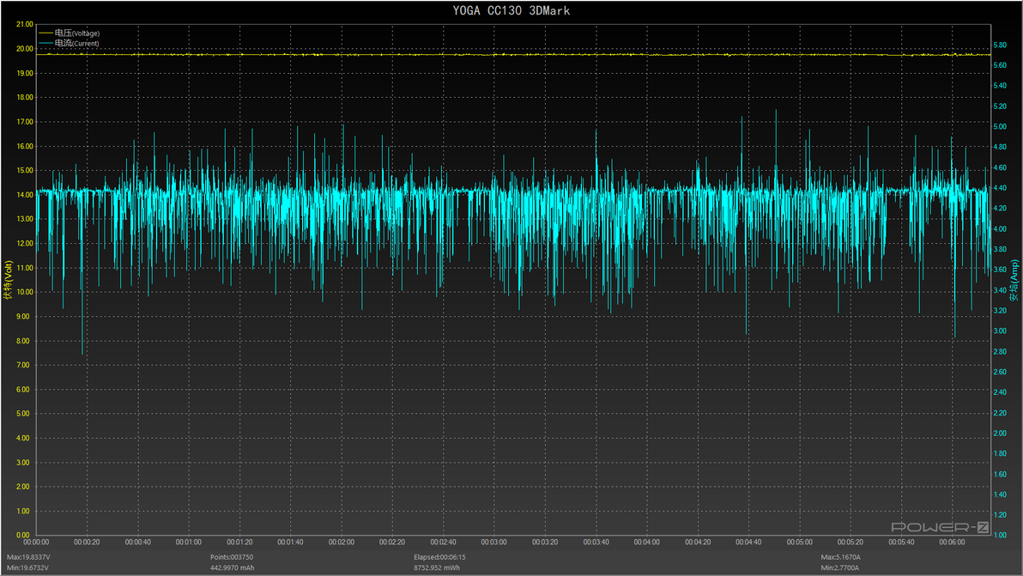Click the 14.00 Volt axis label
Viewport: 1023px width, 576px height.
coord(25,194)
